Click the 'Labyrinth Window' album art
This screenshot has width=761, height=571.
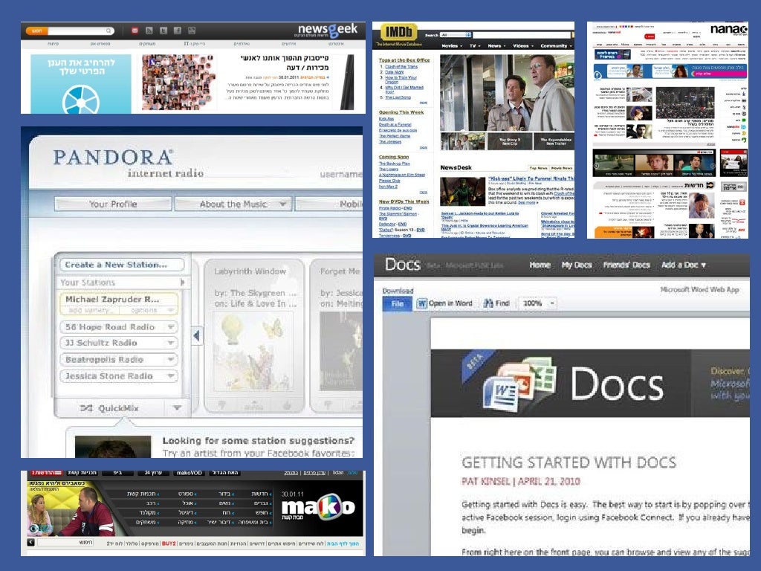click(253, 351)
